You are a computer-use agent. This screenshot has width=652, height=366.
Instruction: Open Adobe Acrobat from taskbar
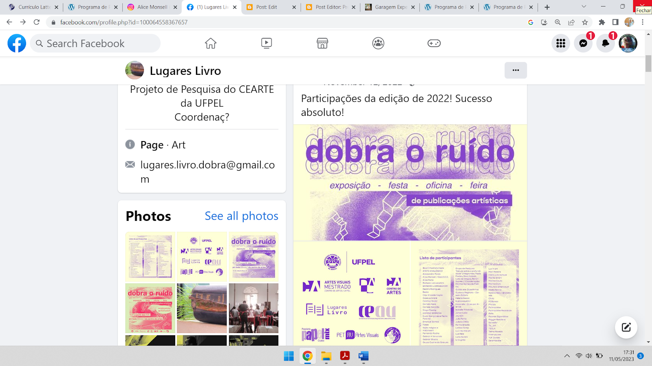tap(345, 356)
